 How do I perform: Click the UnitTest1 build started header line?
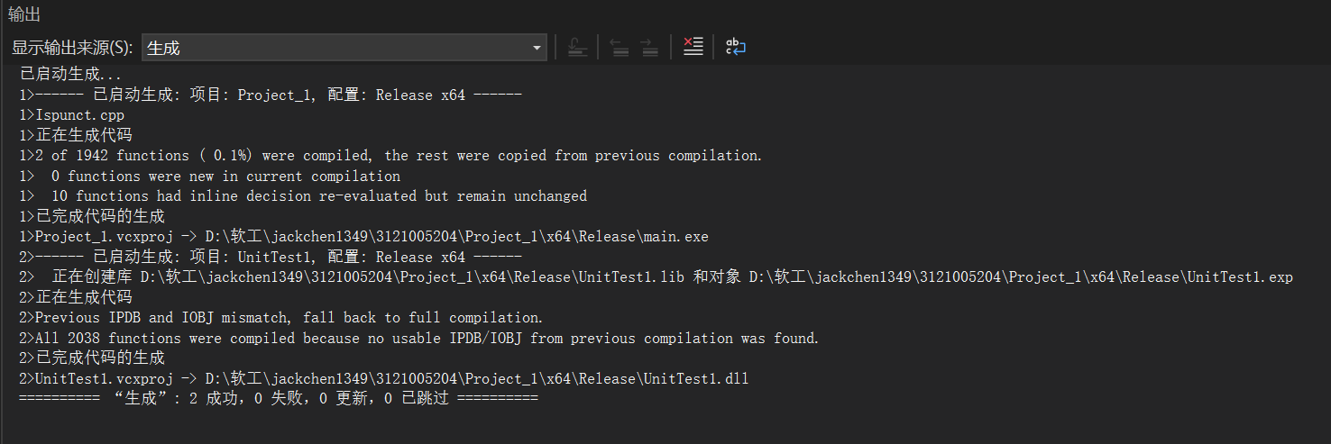pyautogui.click(x=271, y=257)
